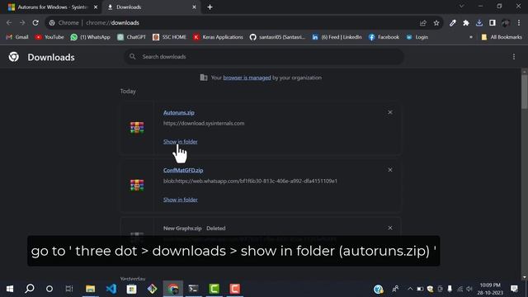Screen dimensions: 528x297
Task: Click the downloads page vertical scrollbar
Action: click(525, 92)
